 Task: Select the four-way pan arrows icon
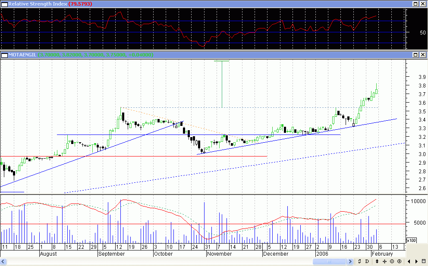coord(384,262)
